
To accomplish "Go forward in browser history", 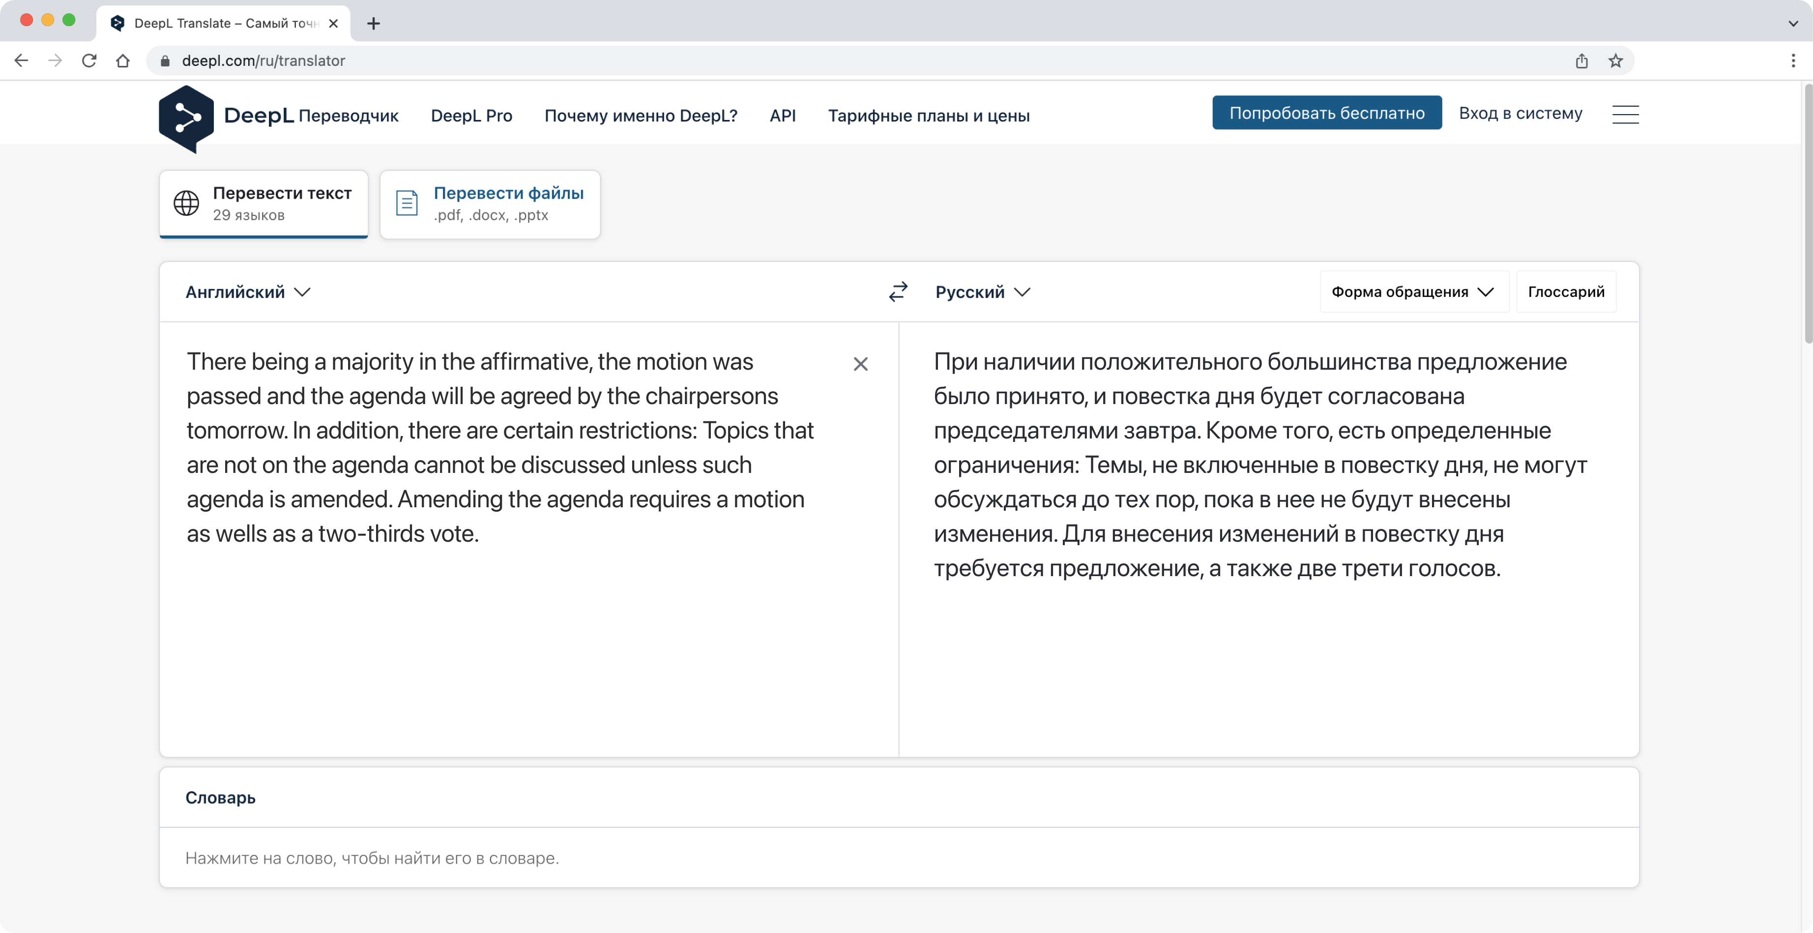I will click(55, 60).
